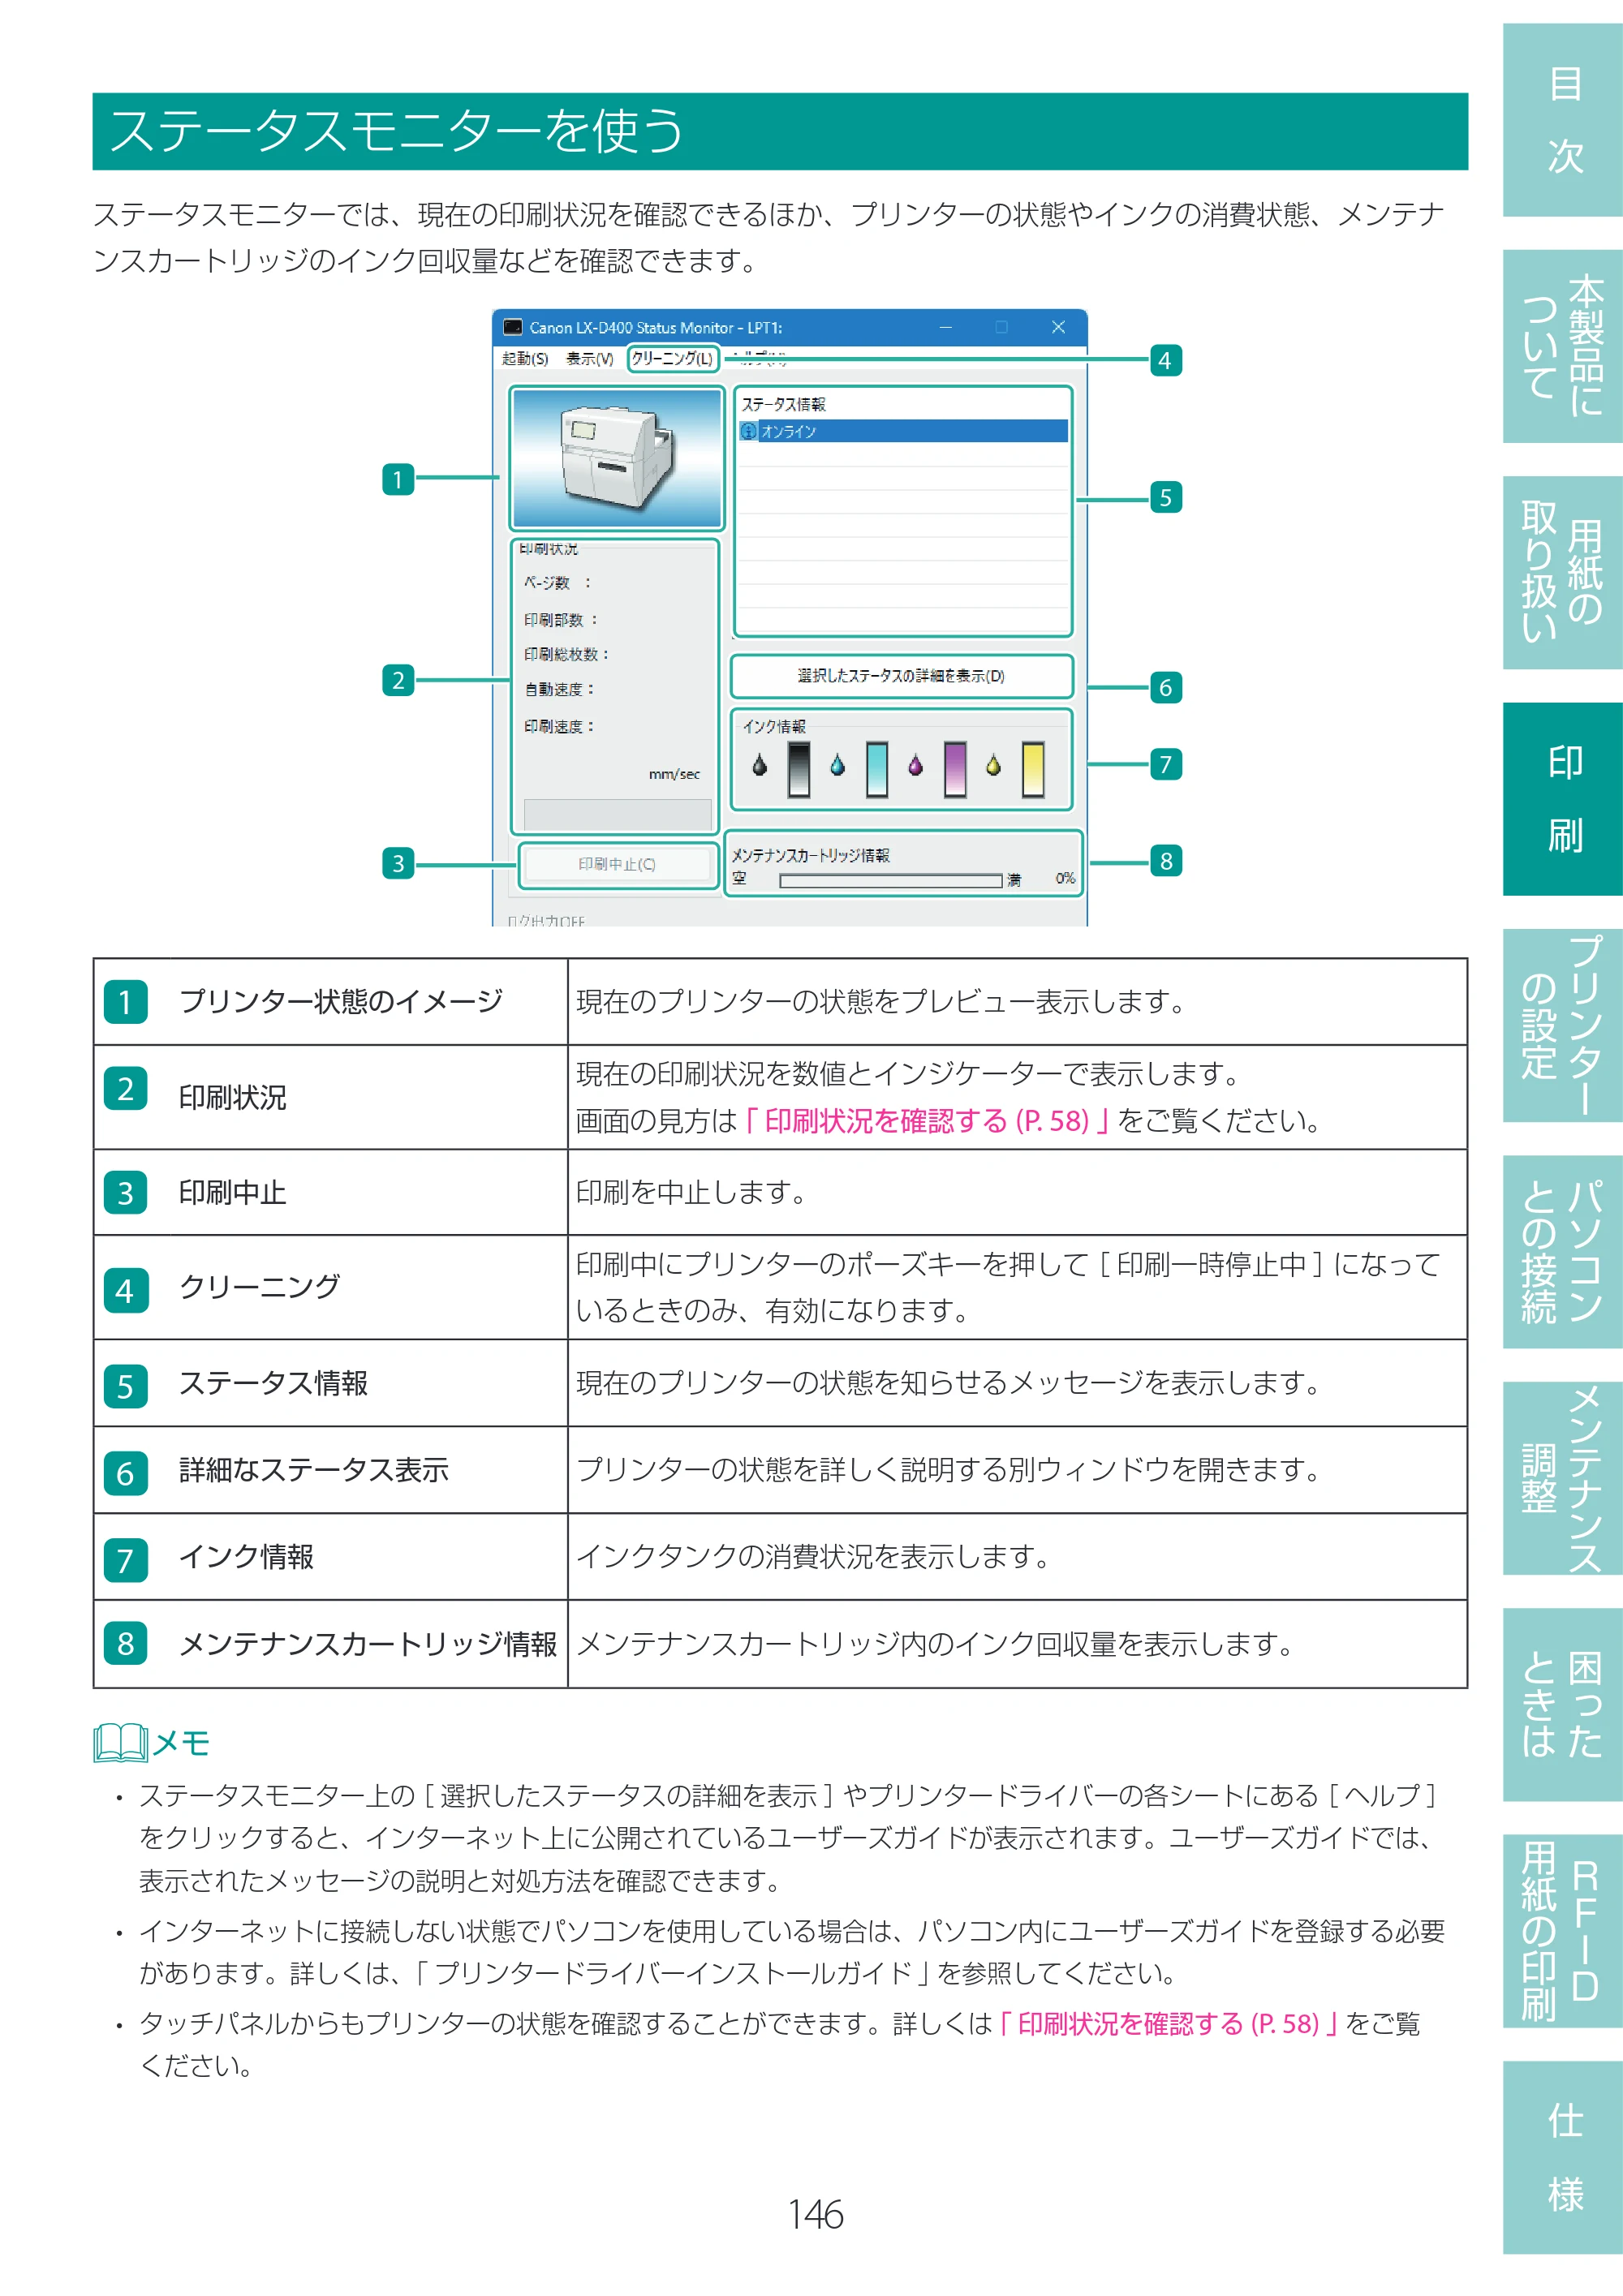Click the yellow ink droplet icon

993,766
